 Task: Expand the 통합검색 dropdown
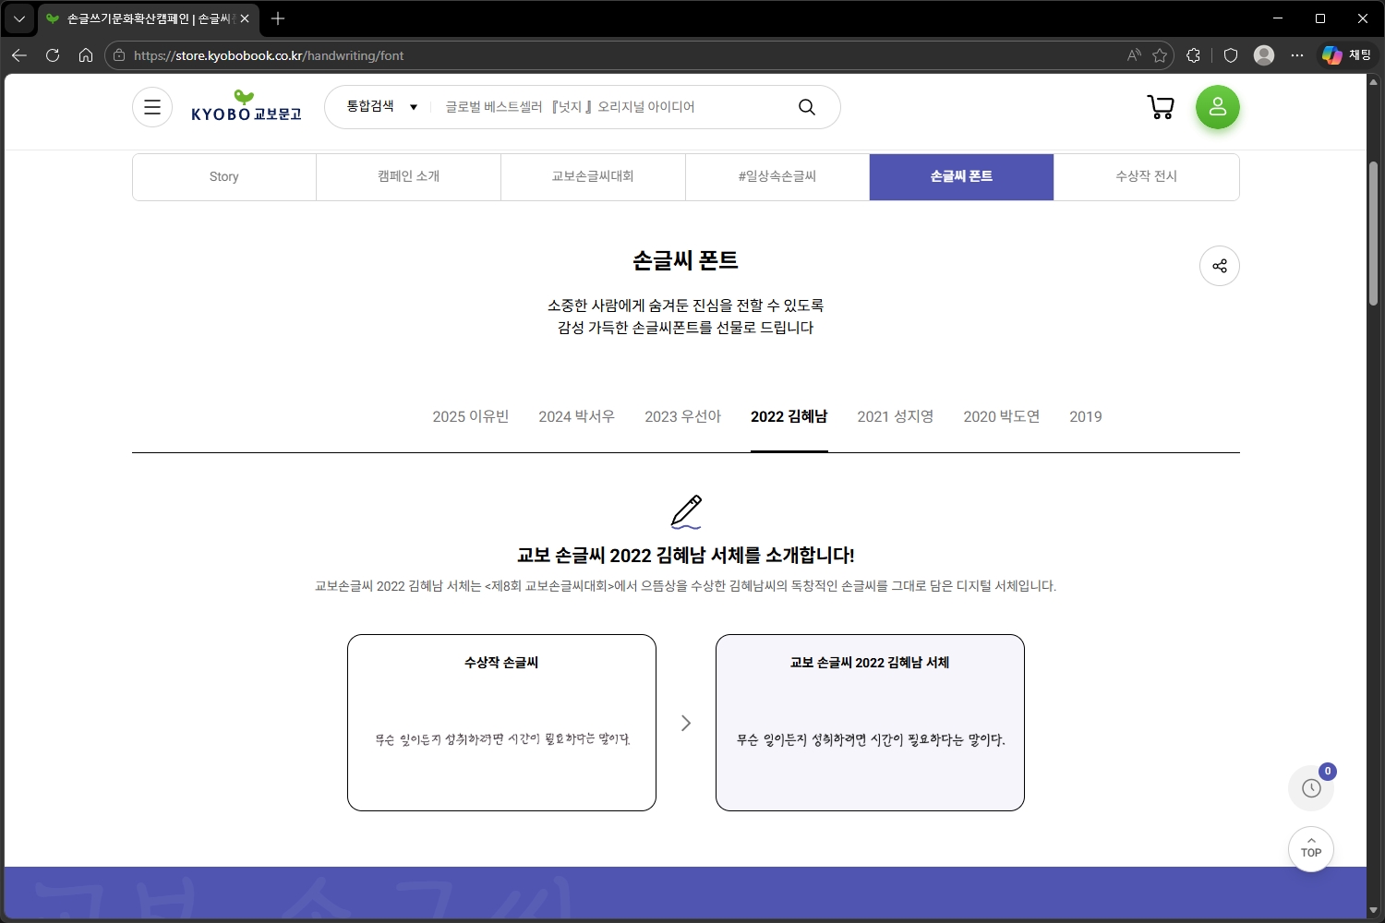(x=381, y=107)
